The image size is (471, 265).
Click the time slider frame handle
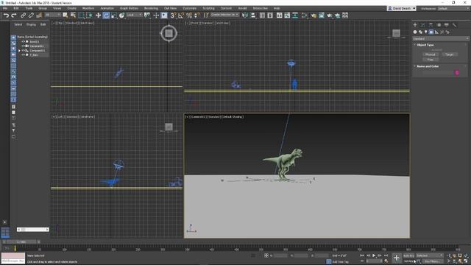coord(21,242)
